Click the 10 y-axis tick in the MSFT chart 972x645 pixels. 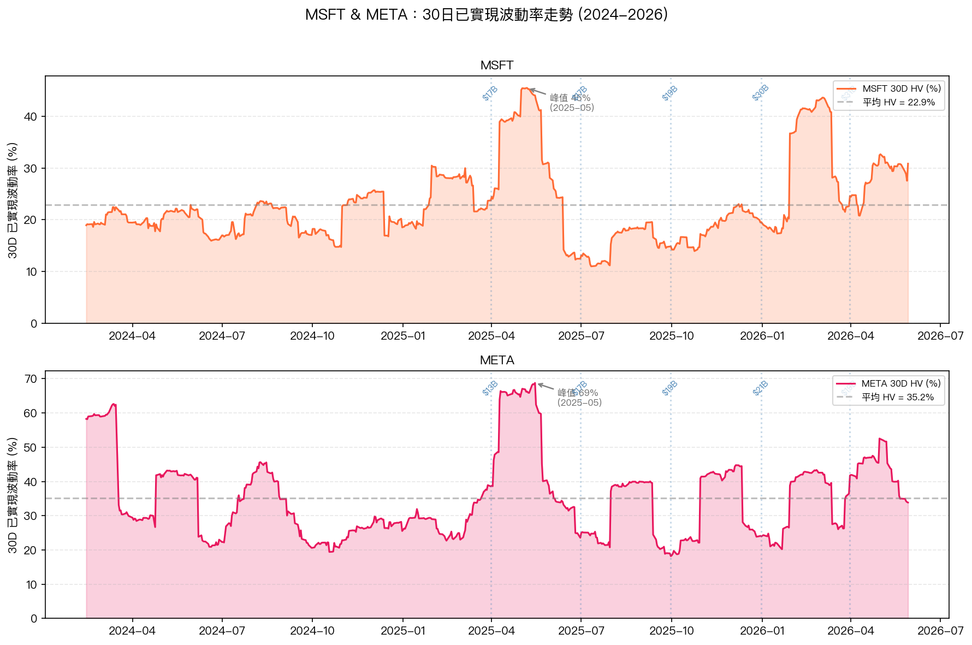pos(31,272)
